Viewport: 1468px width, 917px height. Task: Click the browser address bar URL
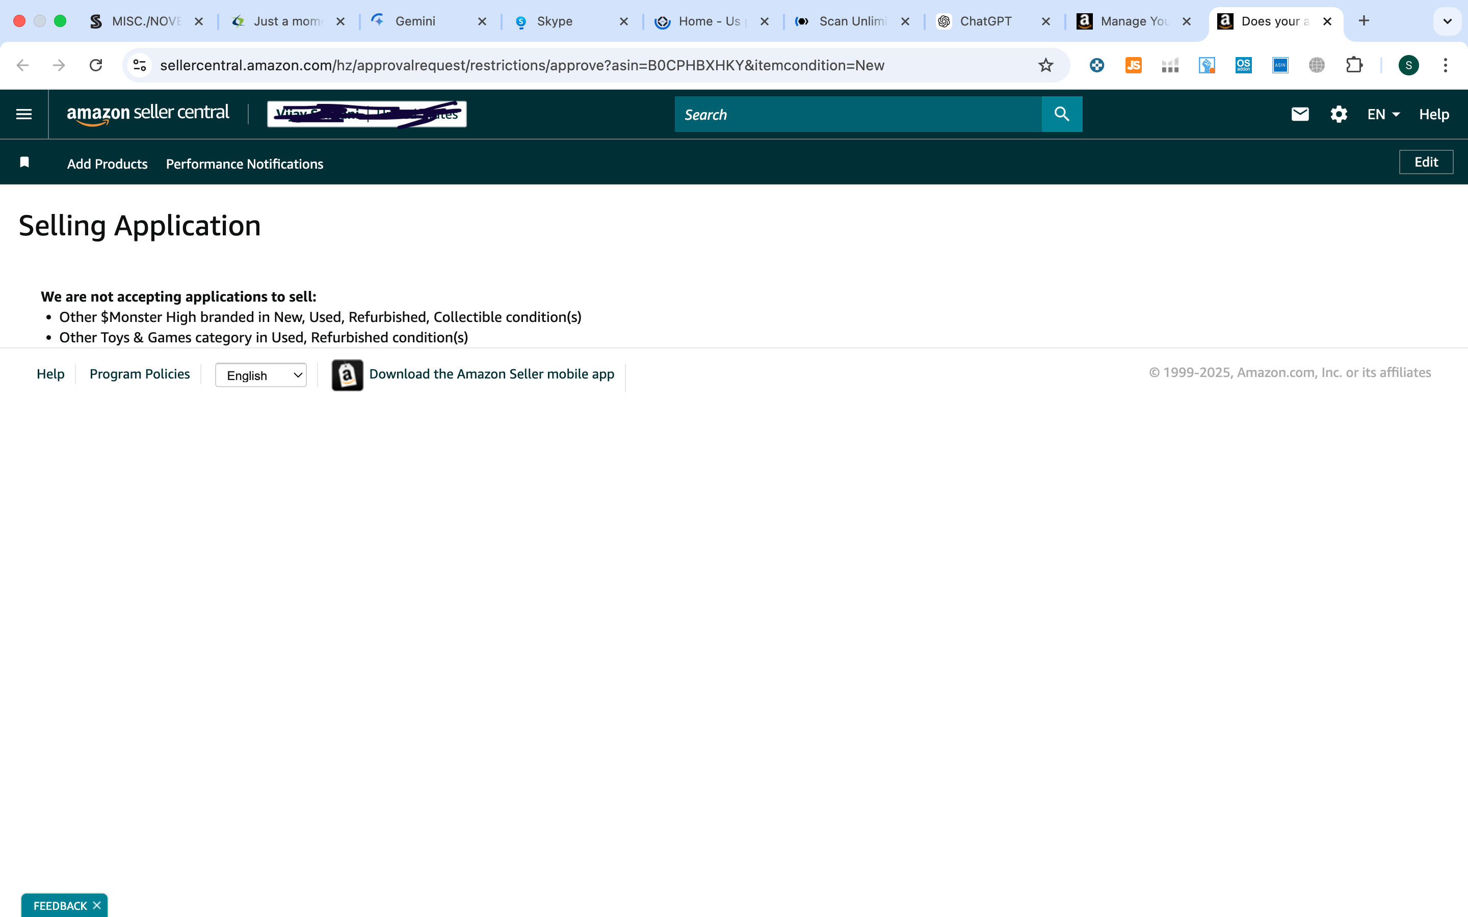(x=521, y=65)
